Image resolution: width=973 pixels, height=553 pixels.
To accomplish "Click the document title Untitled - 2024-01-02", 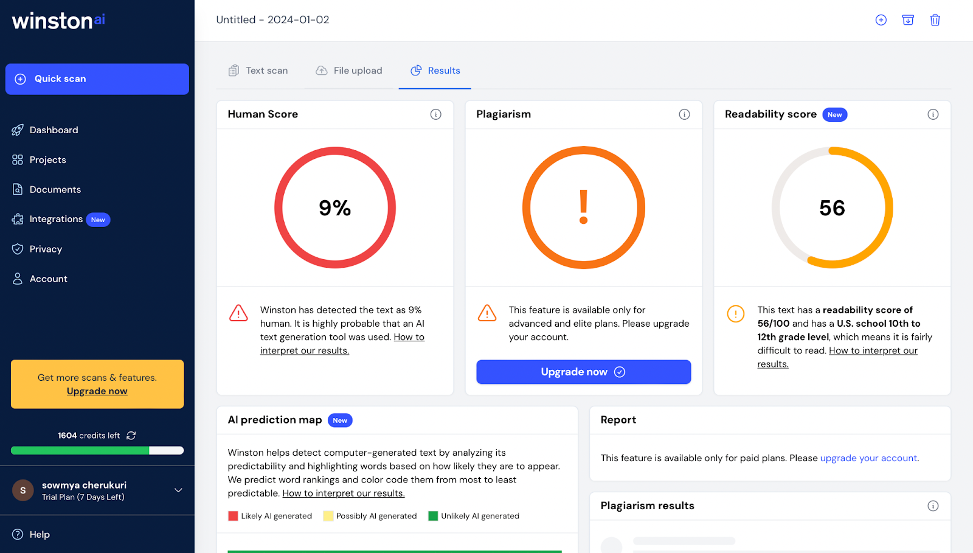I will tap(272, 19).
